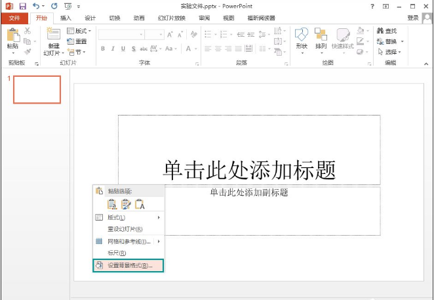Click the Find (查找) button

(387, 31)
